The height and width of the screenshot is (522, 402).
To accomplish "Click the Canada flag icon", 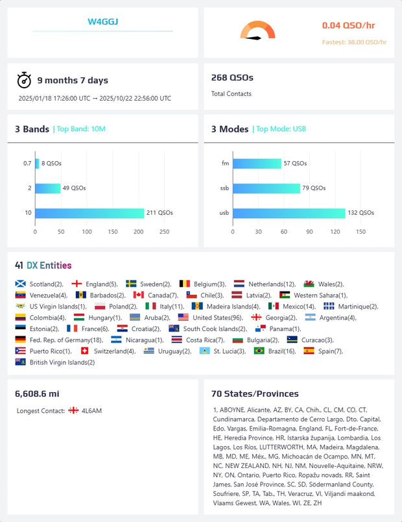I will (x=138, y=295).
